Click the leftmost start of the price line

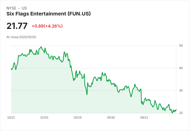11,69
